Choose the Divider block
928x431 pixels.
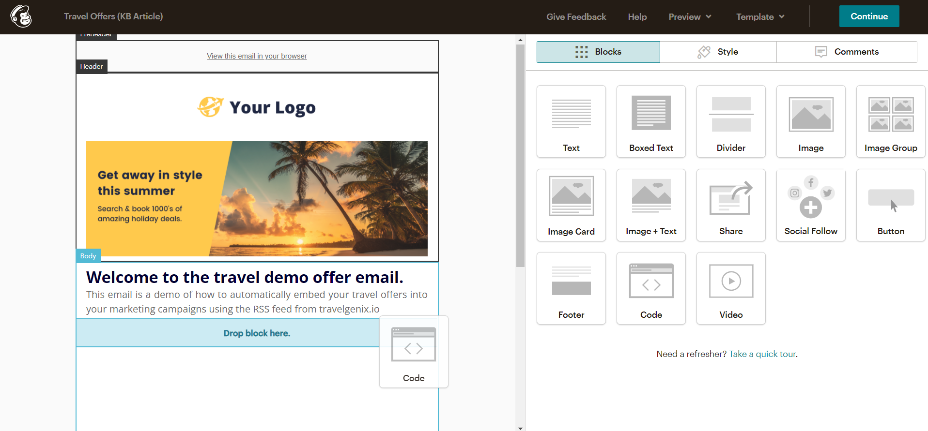(x=731, y=121)
